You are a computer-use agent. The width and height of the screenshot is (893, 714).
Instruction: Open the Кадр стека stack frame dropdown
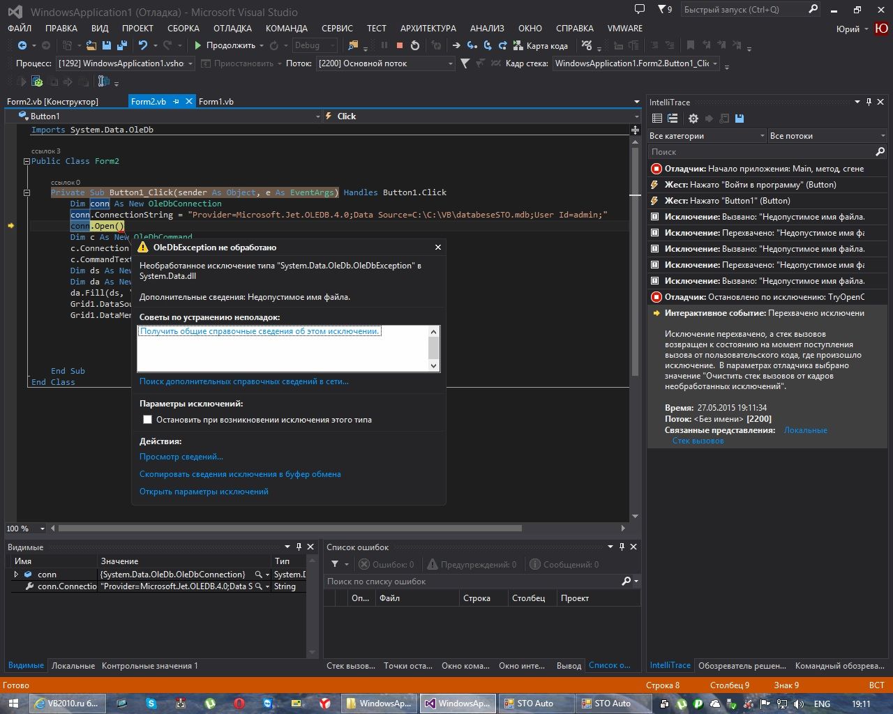click(x=637, y=63)
